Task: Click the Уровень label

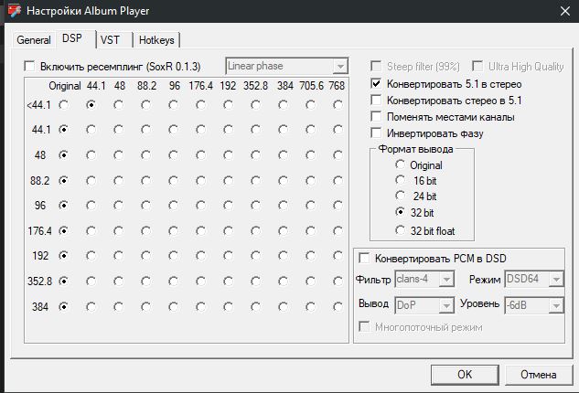Action: [x=479, y=303]
